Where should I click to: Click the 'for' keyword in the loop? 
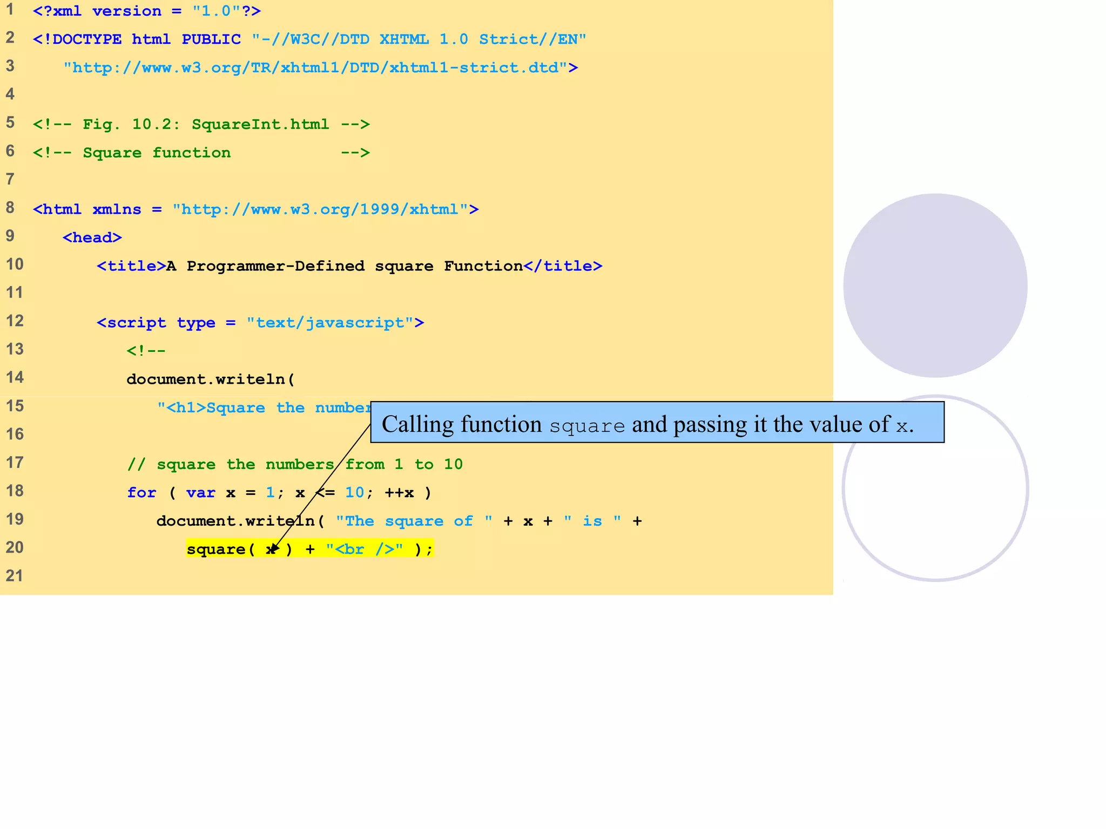[141, 493]
